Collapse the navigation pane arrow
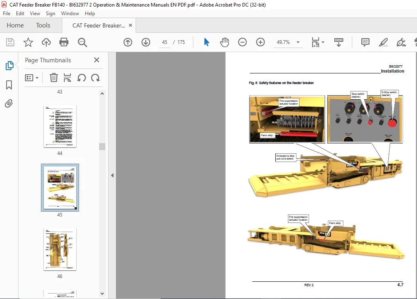Viewport: 417px width, 299px height. click(112, 175)
